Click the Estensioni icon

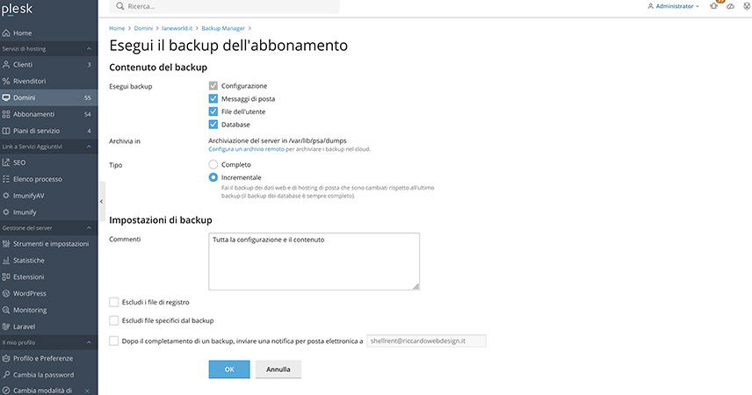tap(6, 276)
